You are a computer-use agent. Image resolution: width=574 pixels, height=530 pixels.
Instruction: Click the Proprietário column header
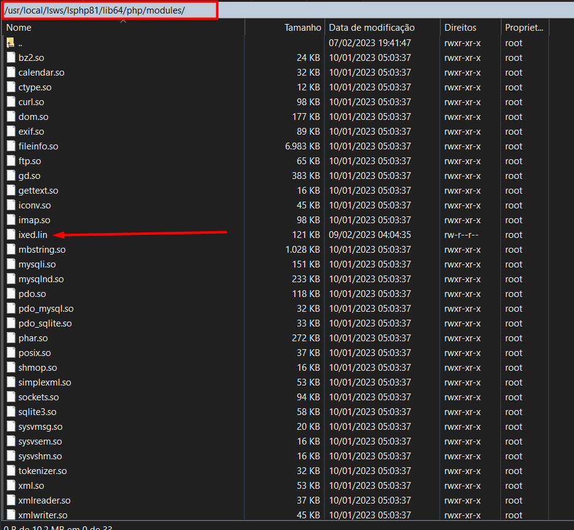524,28
